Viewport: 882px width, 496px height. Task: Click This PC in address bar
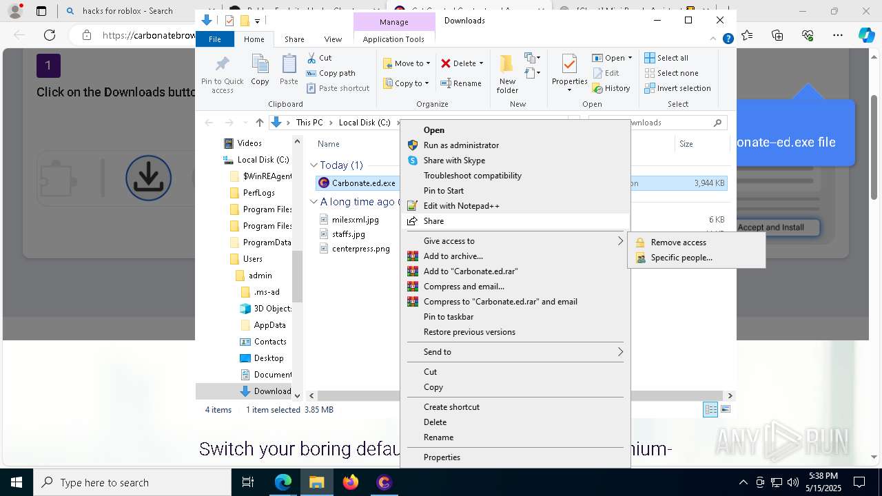coord(309,123)
